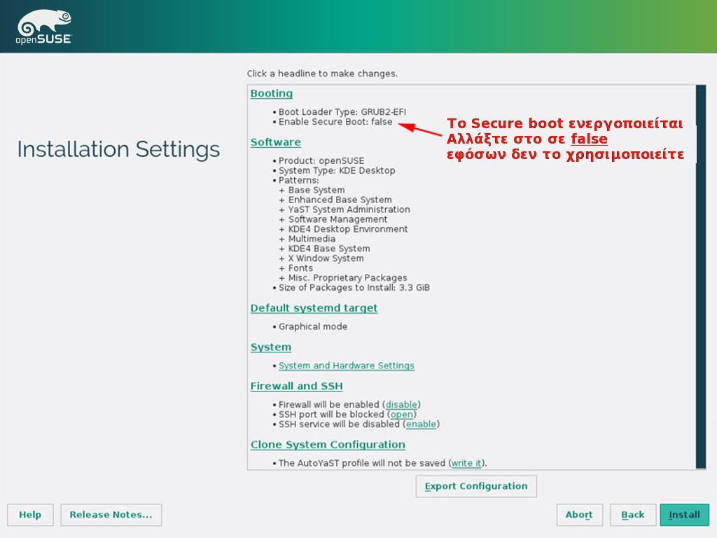Open the System headline
The height and width of the screenshot is (538, 717).
[x=271, y=347]
